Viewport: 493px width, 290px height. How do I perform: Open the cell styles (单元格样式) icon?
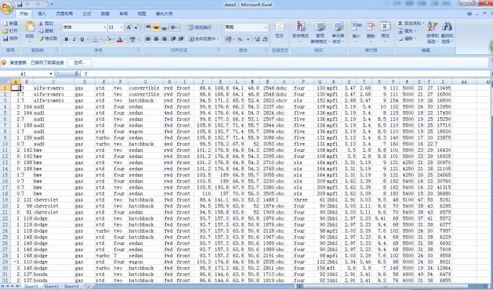tap(338, 27)
